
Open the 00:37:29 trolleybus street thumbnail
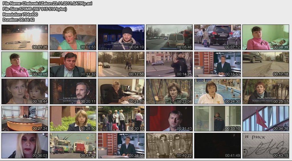73,146
